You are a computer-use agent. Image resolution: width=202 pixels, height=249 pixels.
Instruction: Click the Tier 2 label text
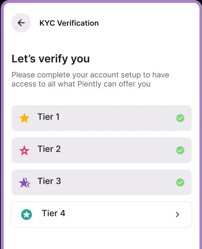coord(49,149)
